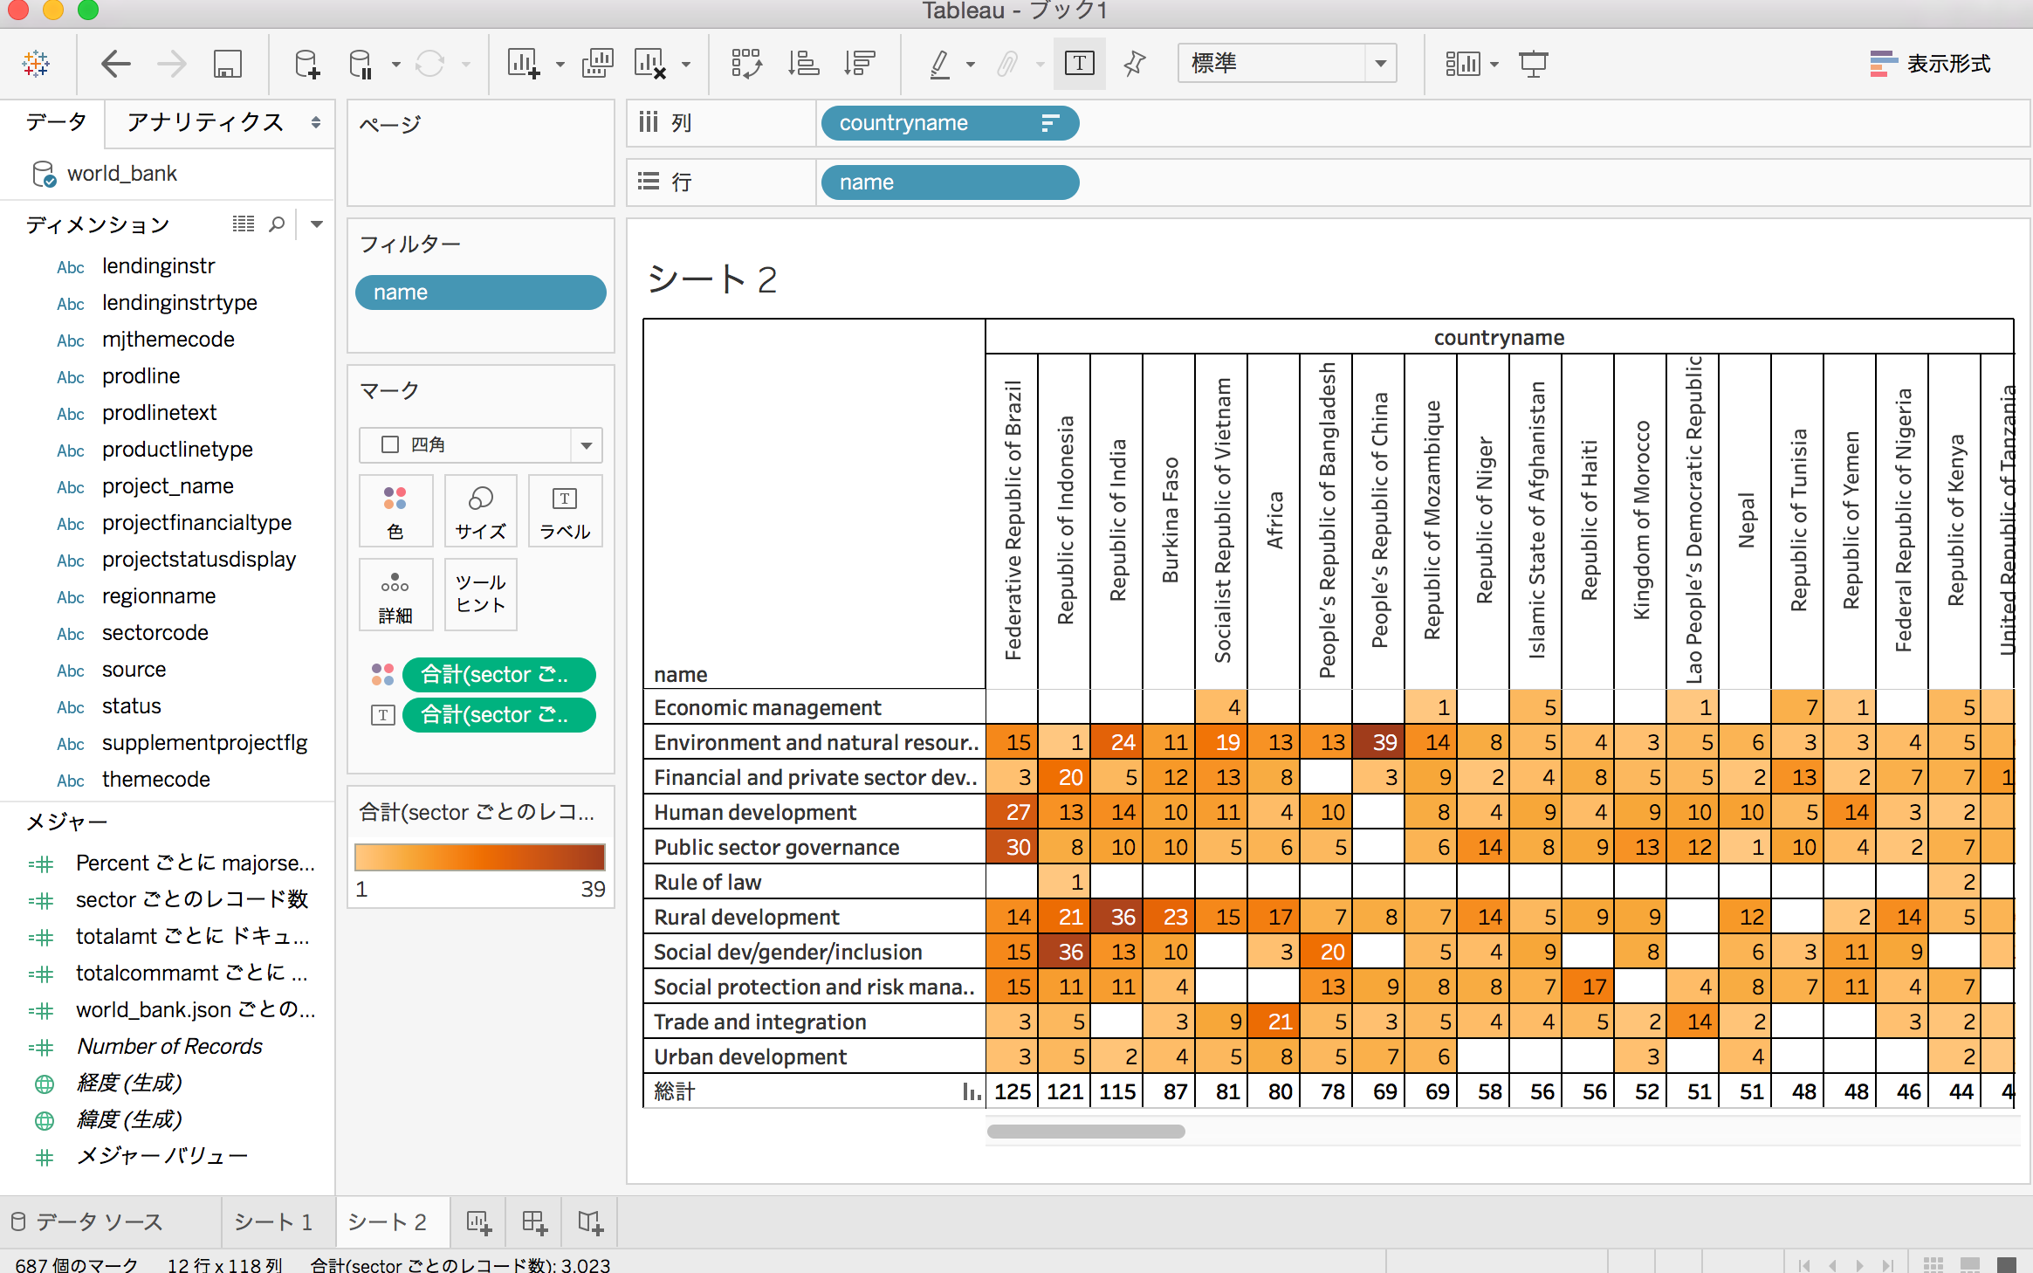The image size is (2033, 1273).
Task: Click the サイズ size marks button
Action: pyautogui.click(x=481, y=512)
